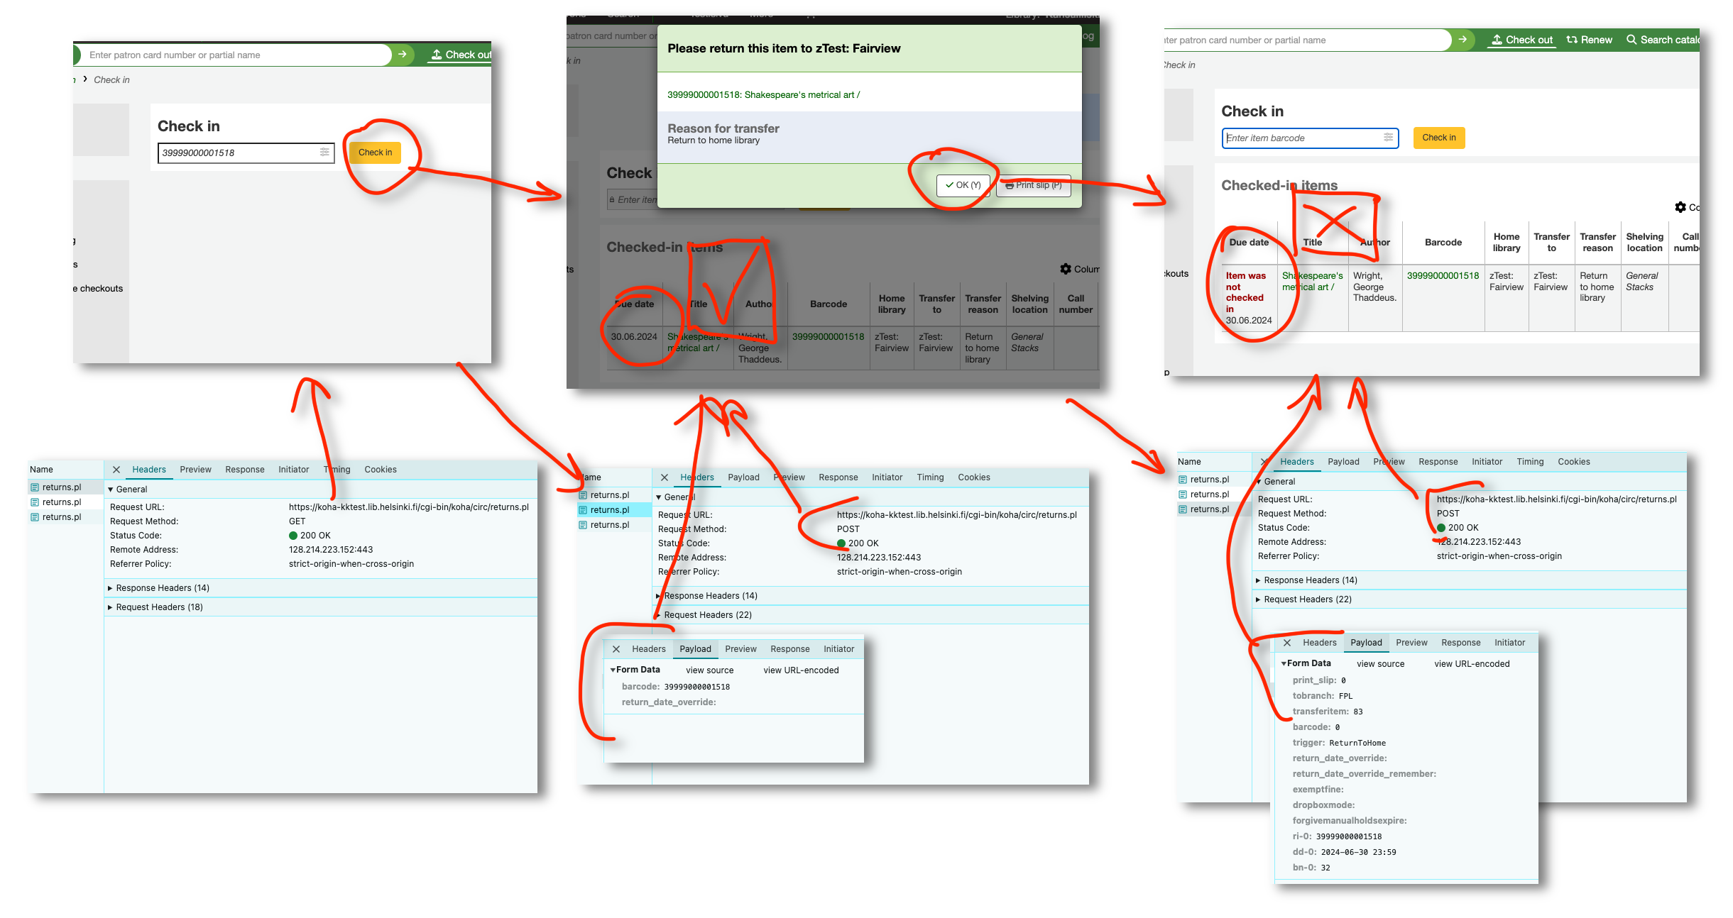Close the middle payload popup with the X icon
The image size is (1733, 918).
pyautogui.click(x=616, y=649)
